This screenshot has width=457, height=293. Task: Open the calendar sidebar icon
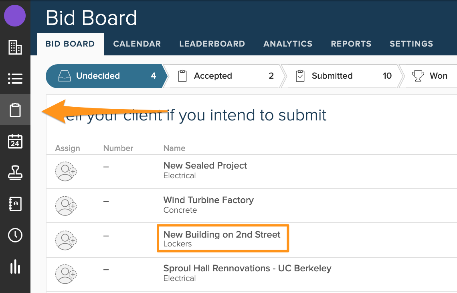(15, 141)
